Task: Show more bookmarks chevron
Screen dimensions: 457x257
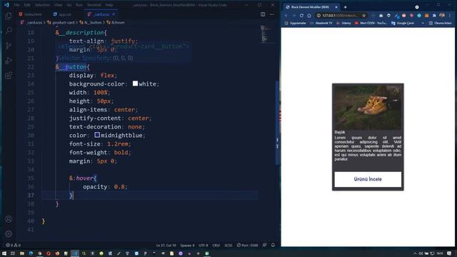Action: [x=423, y=23]
